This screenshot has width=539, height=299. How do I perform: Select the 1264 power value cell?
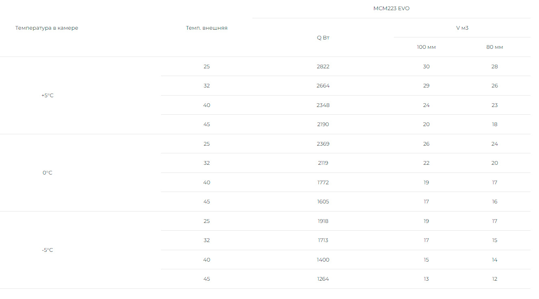[x=323, y=279]
